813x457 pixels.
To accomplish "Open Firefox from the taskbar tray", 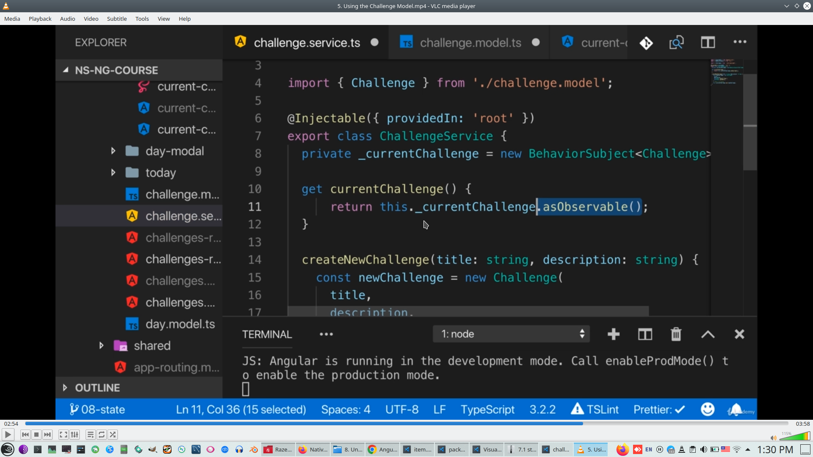I will pos(622,449).
